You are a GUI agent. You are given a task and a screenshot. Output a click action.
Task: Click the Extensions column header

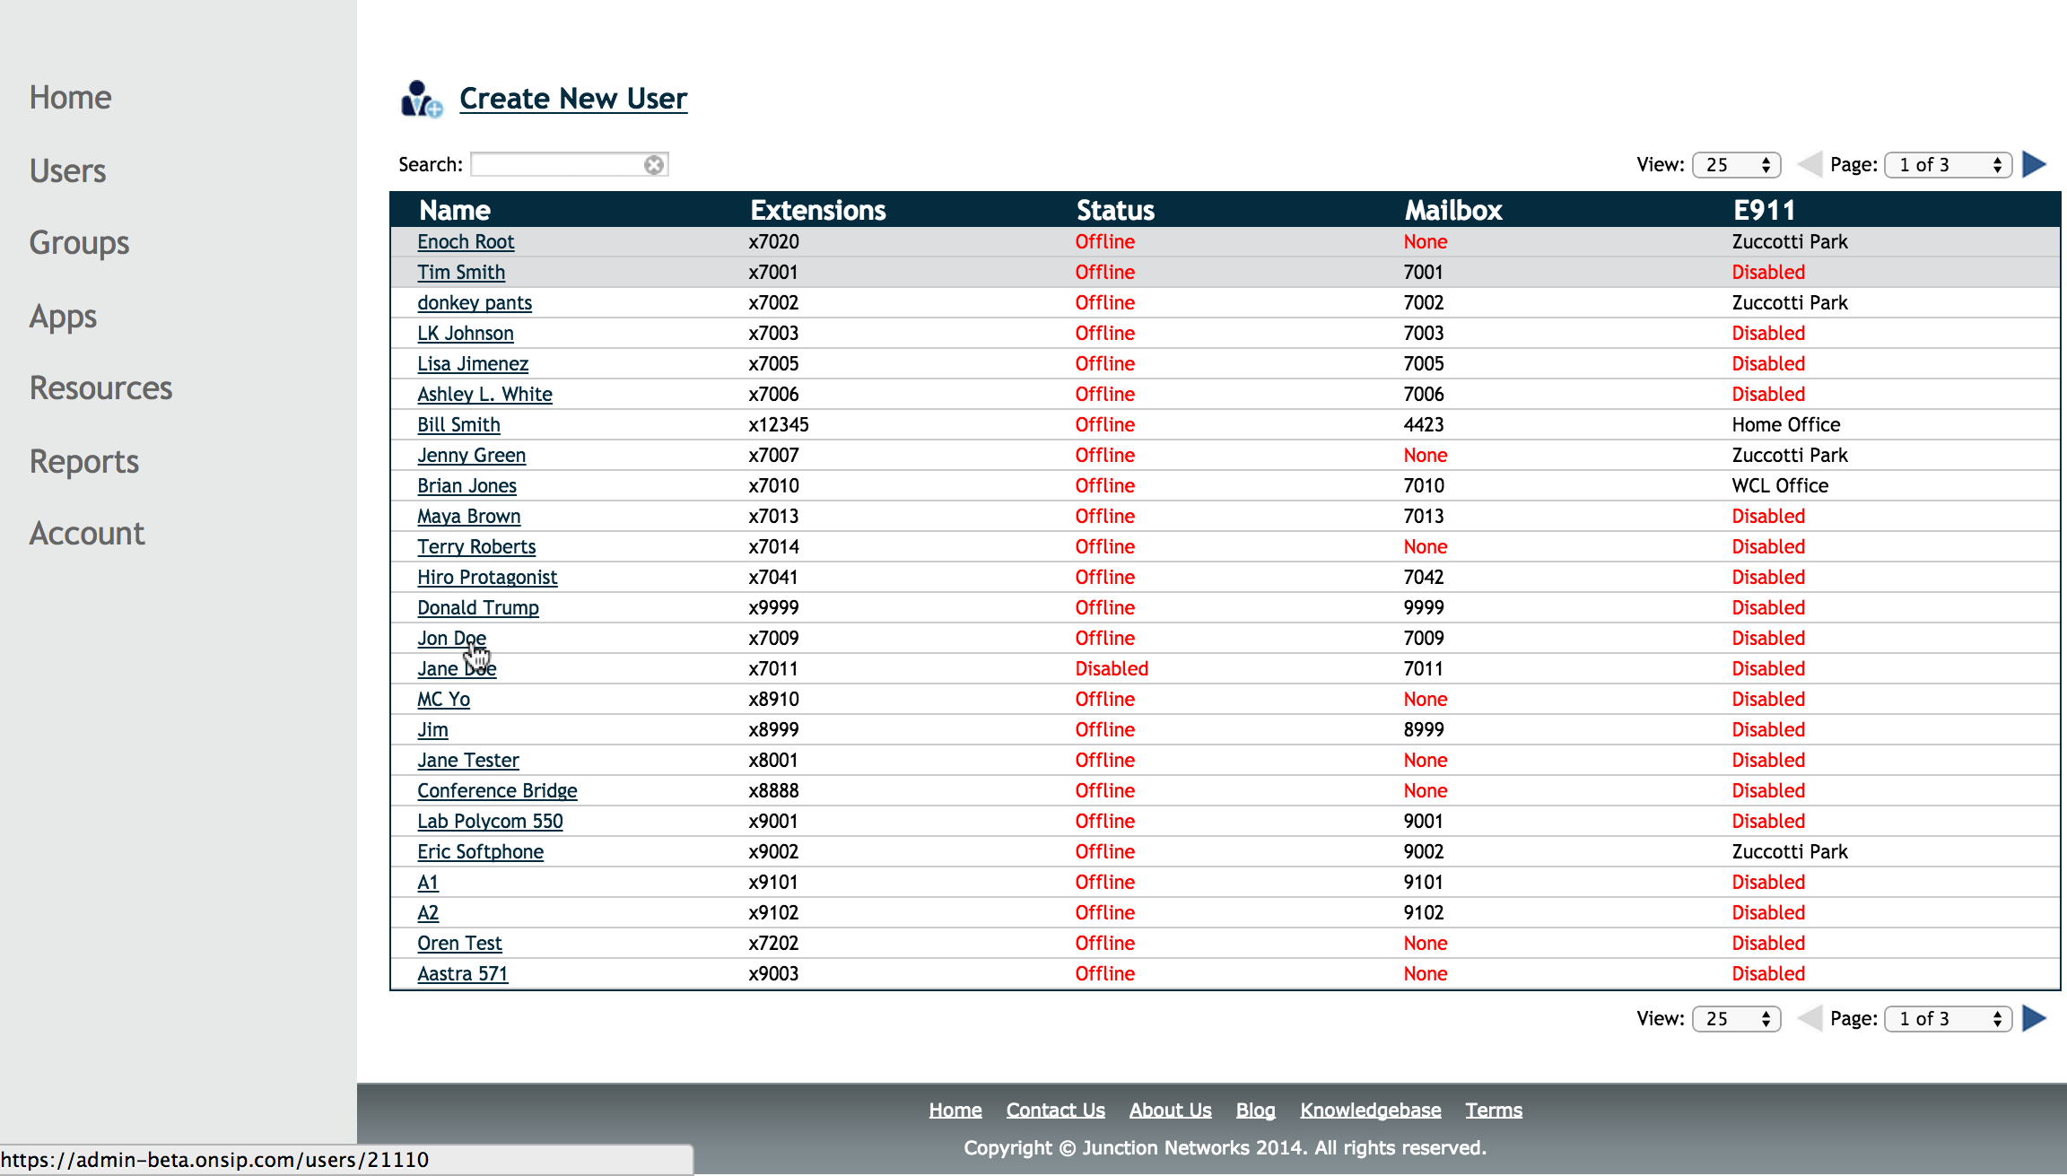pos(818,210)
